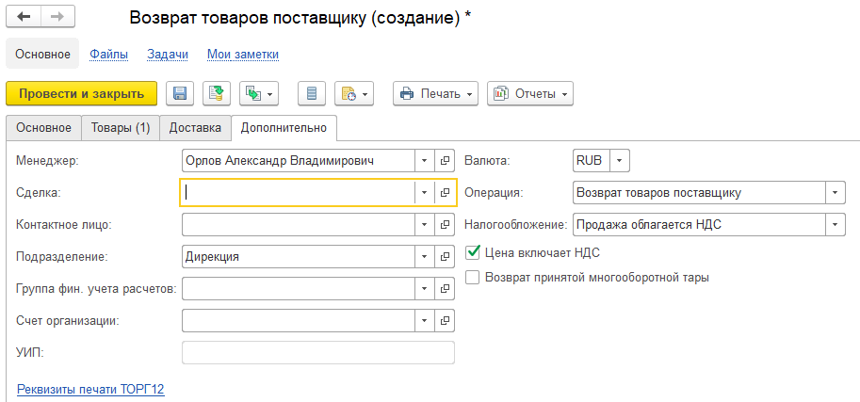This screenshot has width=860, height=402.
Task: Click the Провести и закрыть button
Action: click(x=82, y=94)
